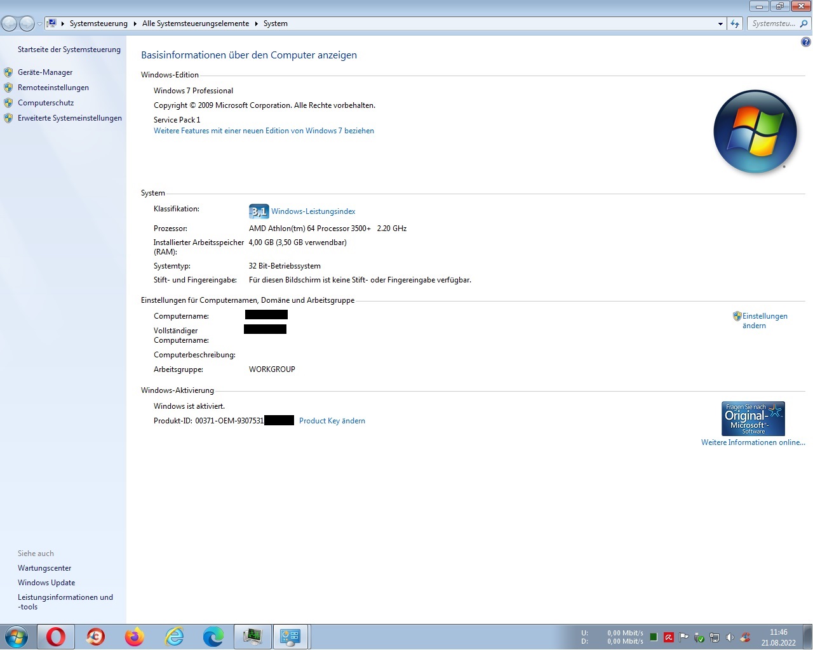Viewport: 813px width, 650px height.
Task: Expand the arrow after Alle Systemsteuerungselemente
Action: coord(256,23)
